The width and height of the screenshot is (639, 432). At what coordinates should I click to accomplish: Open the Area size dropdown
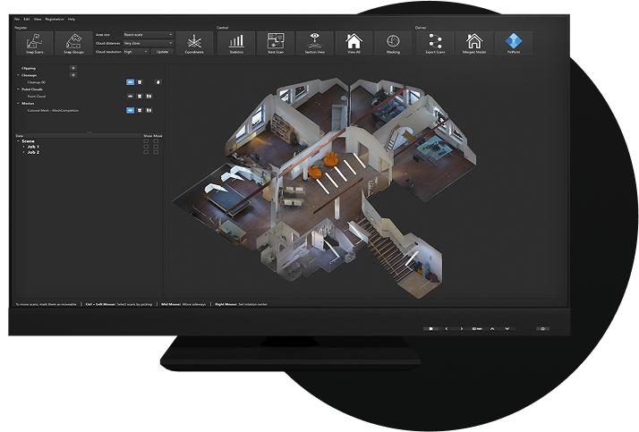tap(148, 35)
